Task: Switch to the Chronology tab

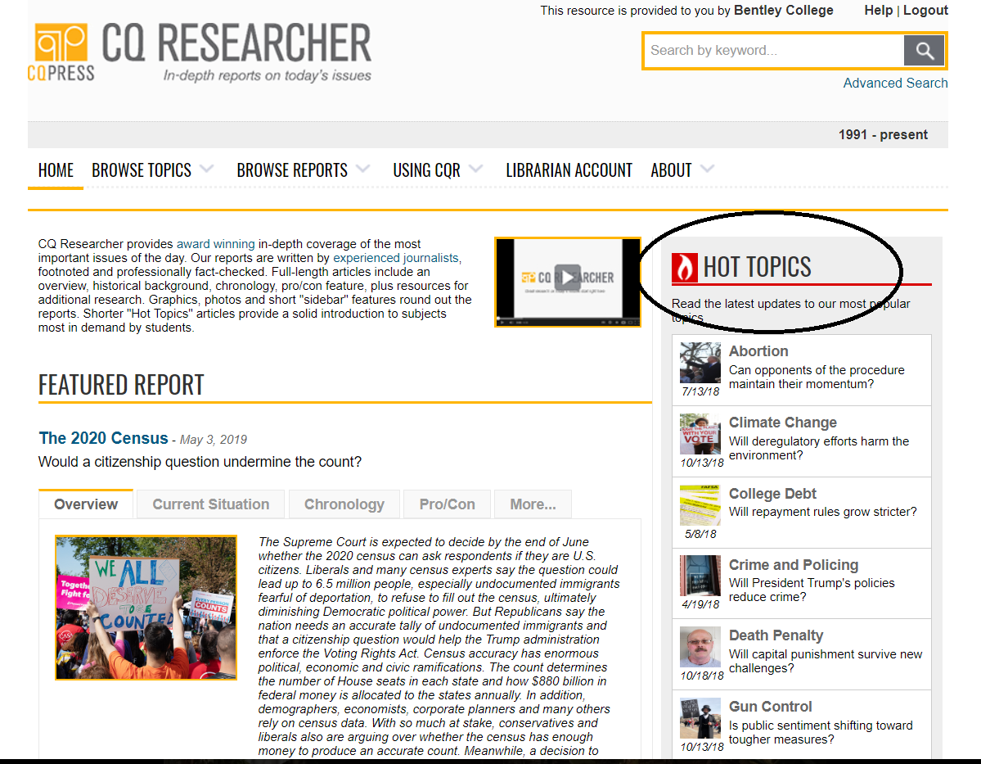Action: pos(344,504)
